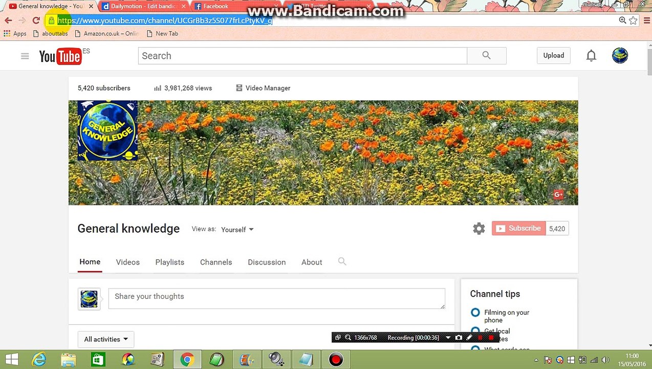Viewport: 652px width, 369px height.
Task: Enable Bandicam drawing pencil tool
Action: click(x=469, y=337)
